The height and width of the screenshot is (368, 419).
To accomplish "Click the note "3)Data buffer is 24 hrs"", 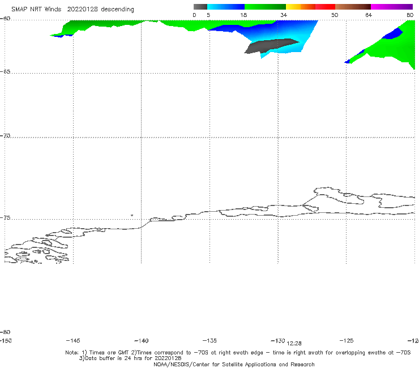I will click(x=130, y=358).
